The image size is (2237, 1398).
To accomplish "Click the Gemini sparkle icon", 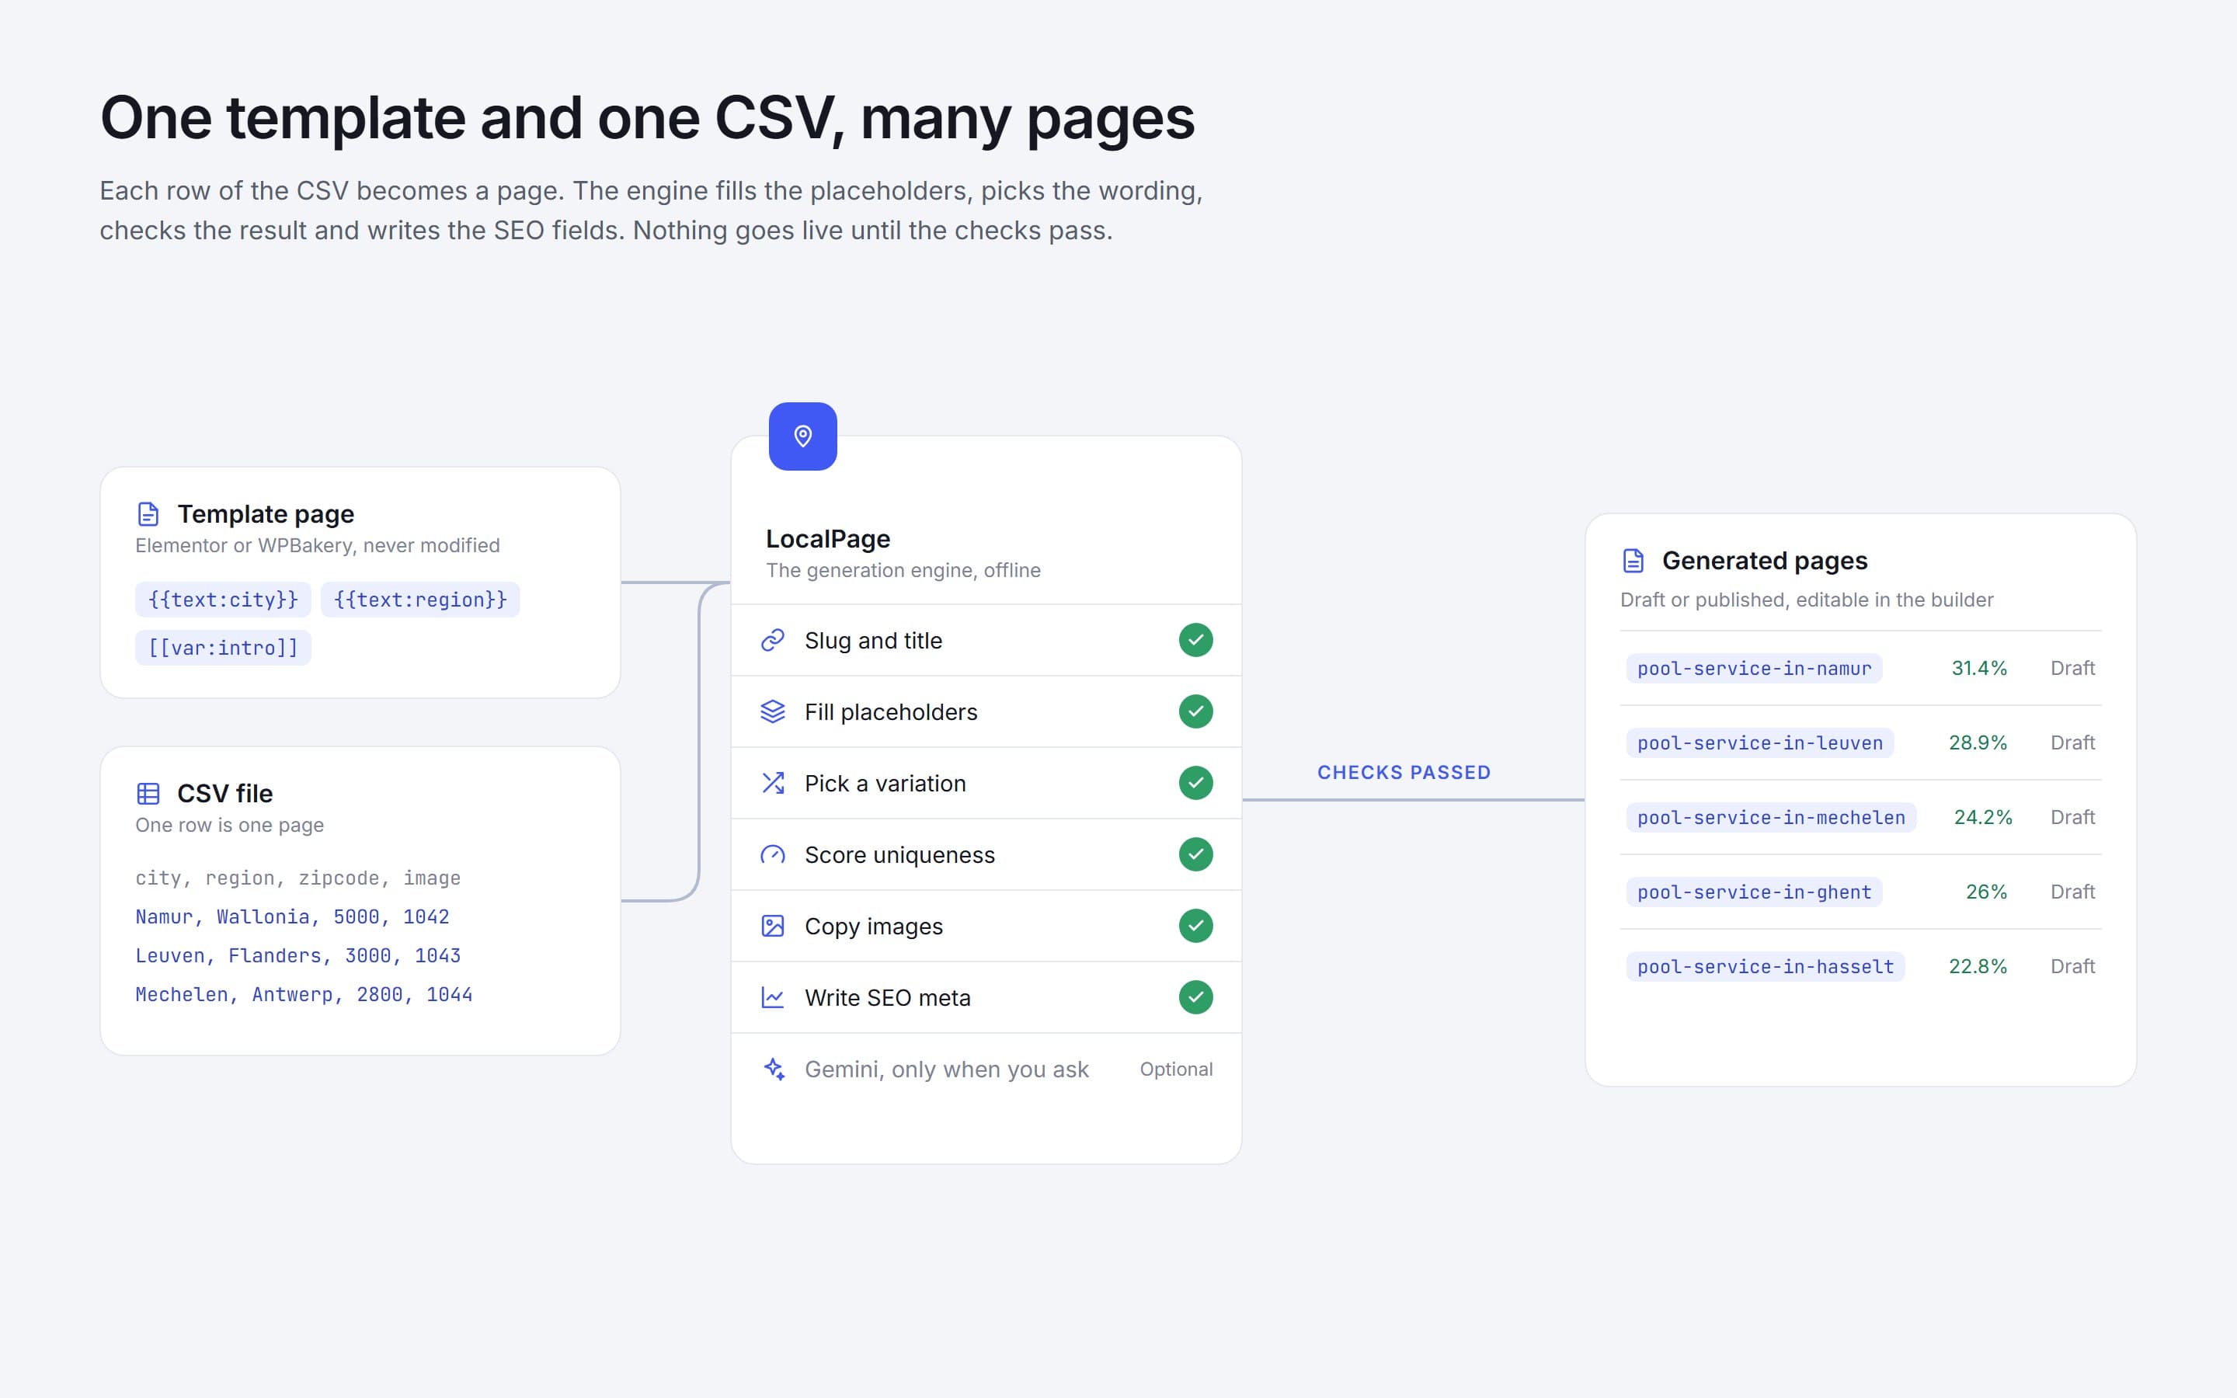I will pyautogui.click(x=774, y=1069).
